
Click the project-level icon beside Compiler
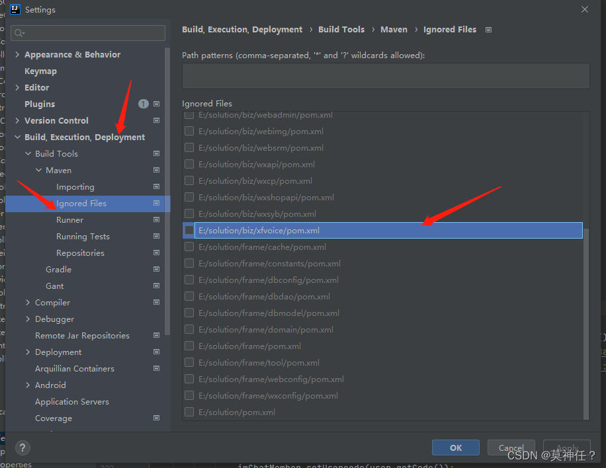coord(157,302)
